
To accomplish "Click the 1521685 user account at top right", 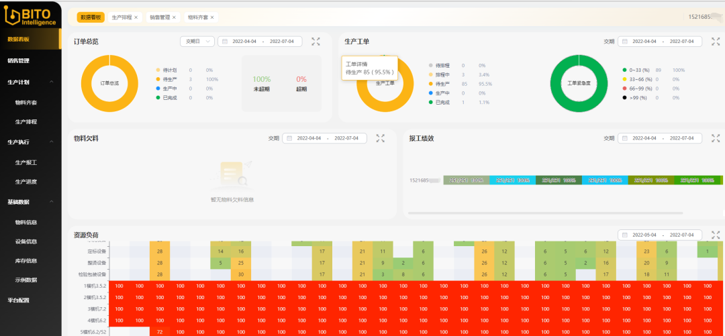I will (704, 17).
